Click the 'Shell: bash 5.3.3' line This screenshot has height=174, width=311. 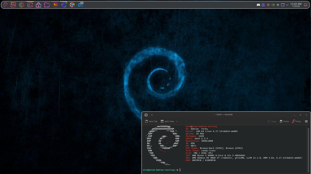[x=197, y=139]
